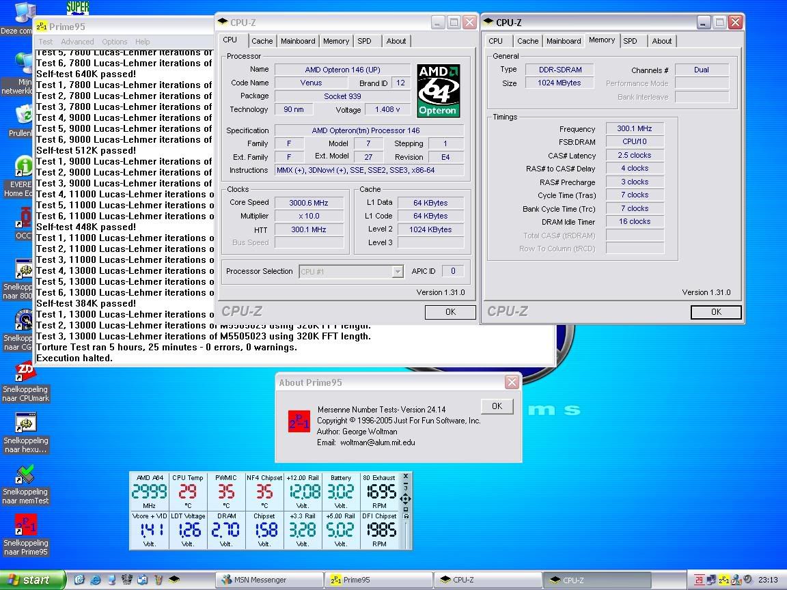Screen dimensions: 787x590
Task: Click the CPU Temp 29 °C readout
Action: [188, 492]
